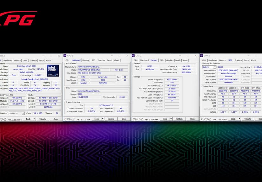Click the ASUSTeK COMPUTER INC. manufacturer field
Image resolution: width=262 pixels, height=182 pixels.
tap(103, 67)
